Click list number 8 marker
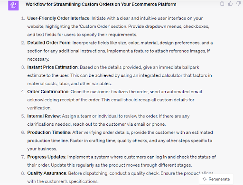Screen dimensions: 243x185 [x=23, y=173]
